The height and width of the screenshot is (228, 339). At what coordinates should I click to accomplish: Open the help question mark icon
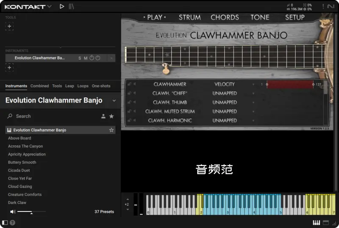[12, 222]
